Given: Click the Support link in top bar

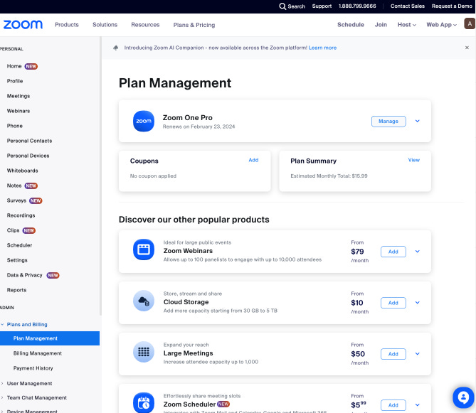Looking at the screenshot, I should coord(322,6).
